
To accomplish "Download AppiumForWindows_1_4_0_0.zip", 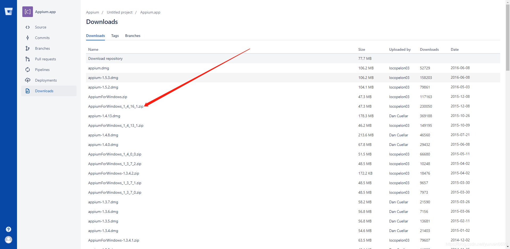I will (x=115, y=154).
